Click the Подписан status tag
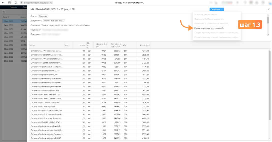The height and width of the screenshot is (142, 272). pyautogui.click(x=43, y=16)
